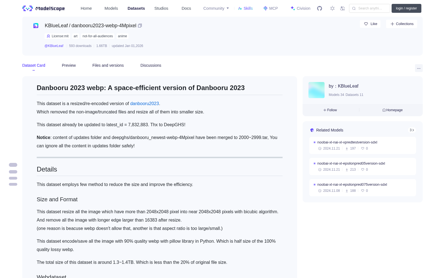Click the Models 34 count text
Image resolution: width=445 pixels, height=278 pixels.
pyautogui.click(x=336, y=95)
